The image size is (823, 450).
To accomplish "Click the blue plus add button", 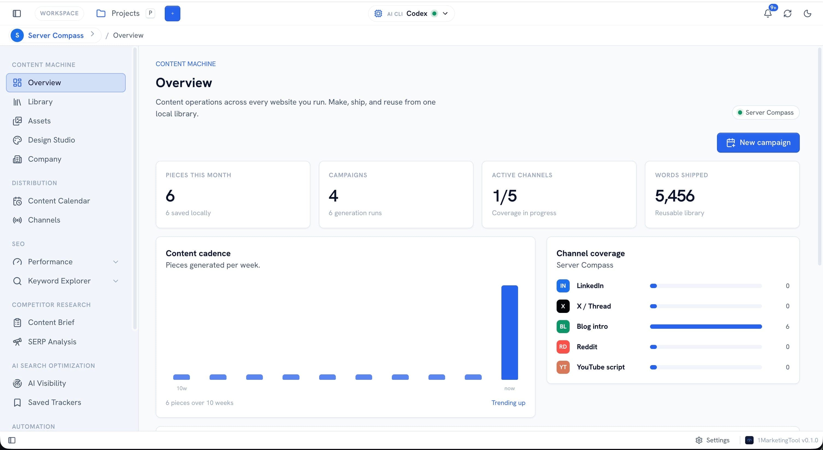I will click(172, 13).
